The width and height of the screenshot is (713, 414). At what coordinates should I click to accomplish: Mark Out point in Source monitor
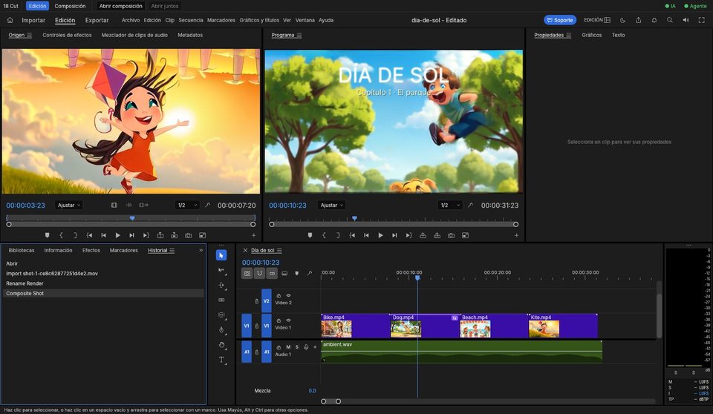pos(75,235)
